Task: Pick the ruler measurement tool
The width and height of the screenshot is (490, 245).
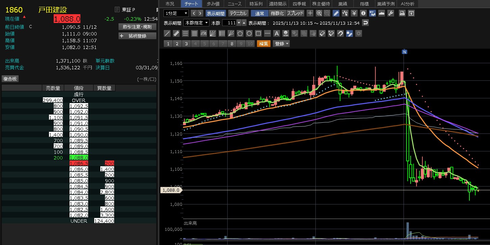Action: click(x=176, y=33)
